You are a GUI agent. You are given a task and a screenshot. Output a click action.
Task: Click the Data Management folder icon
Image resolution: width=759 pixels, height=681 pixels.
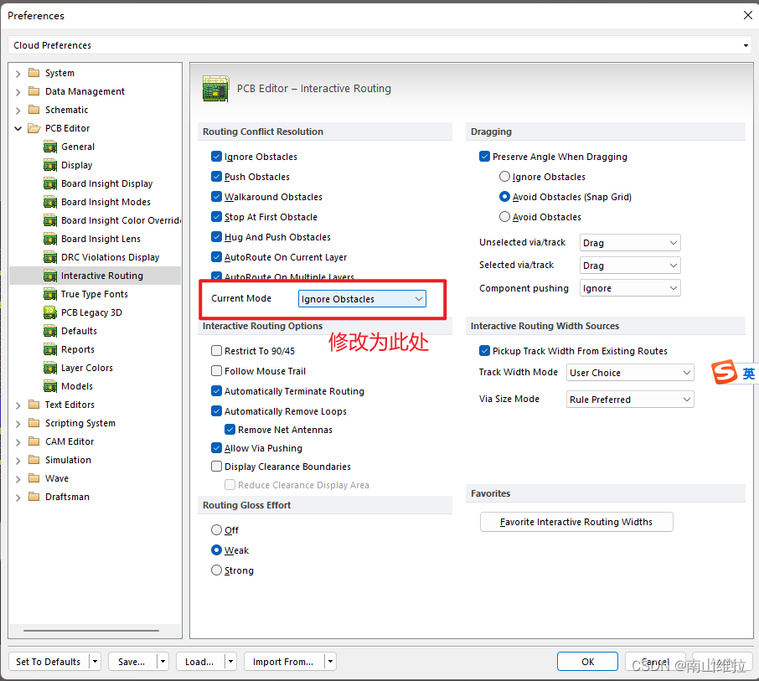point(34,91)
